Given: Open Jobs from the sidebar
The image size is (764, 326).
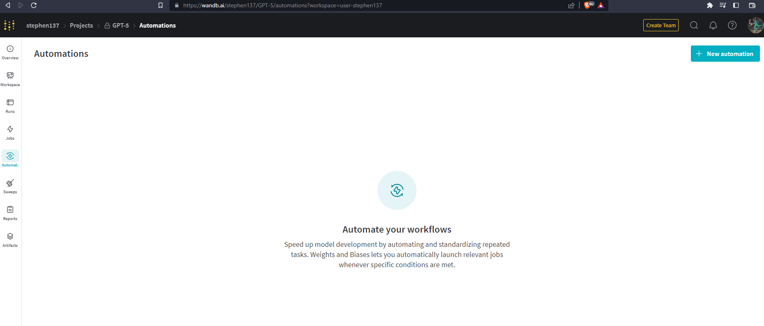Looking at the screenshot, I should point(10,133).
